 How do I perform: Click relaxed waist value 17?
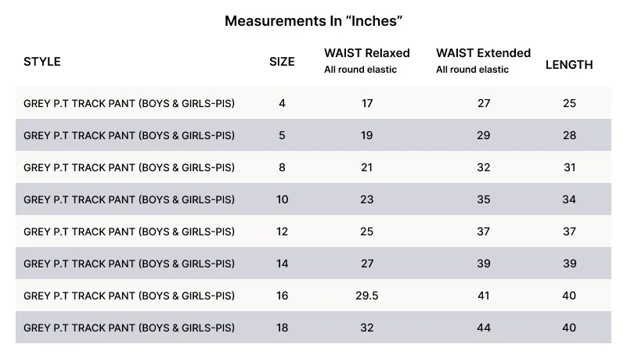point(367,103)
